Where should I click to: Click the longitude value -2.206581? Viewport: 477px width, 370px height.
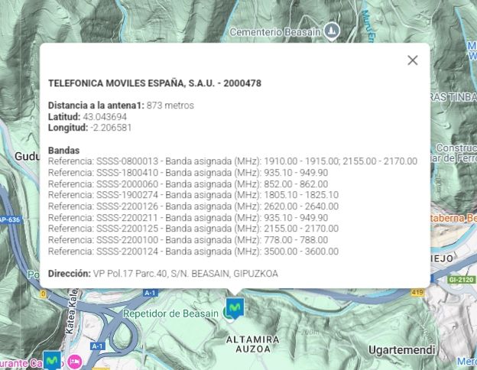(x=111, y=128)
